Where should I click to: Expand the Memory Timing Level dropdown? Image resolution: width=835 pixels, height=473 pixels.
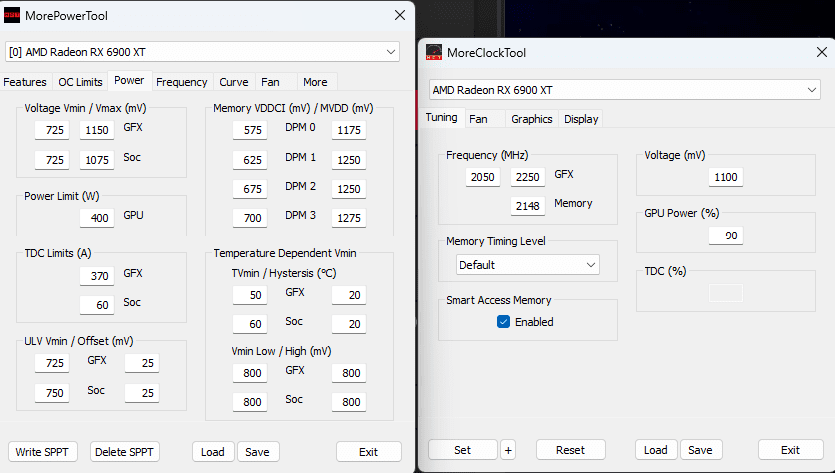point(527,265)
